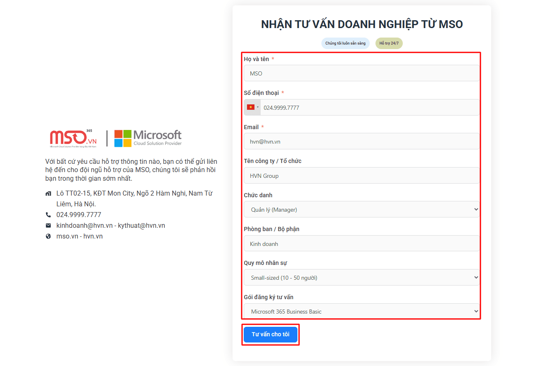Click the Hỗ trợ 24/7 badge
The image size is (537, 366).
[x=389, y=43]
